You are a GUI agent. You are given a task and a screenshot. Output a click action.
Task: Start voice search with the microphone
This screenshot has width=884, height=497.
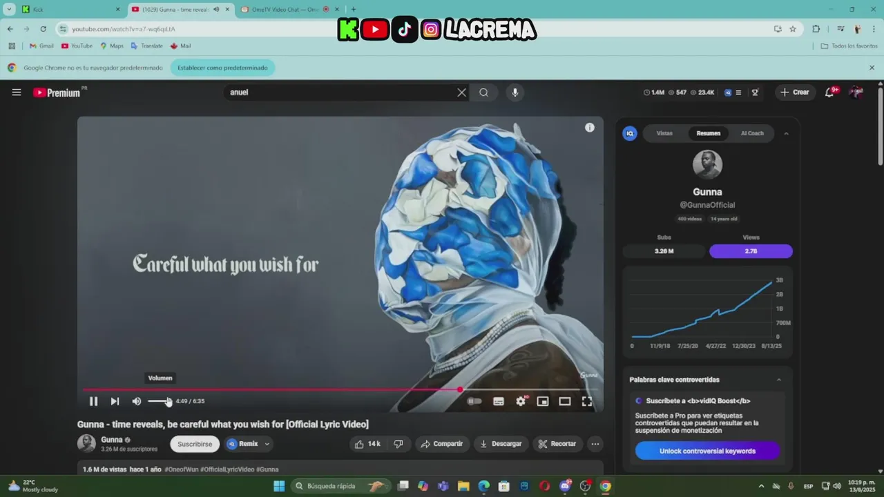515,92
